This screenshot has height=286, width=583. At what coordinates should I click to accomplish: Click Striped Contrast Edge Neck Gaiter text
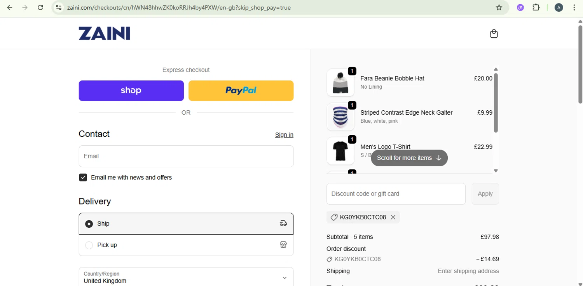click(407, 112)
